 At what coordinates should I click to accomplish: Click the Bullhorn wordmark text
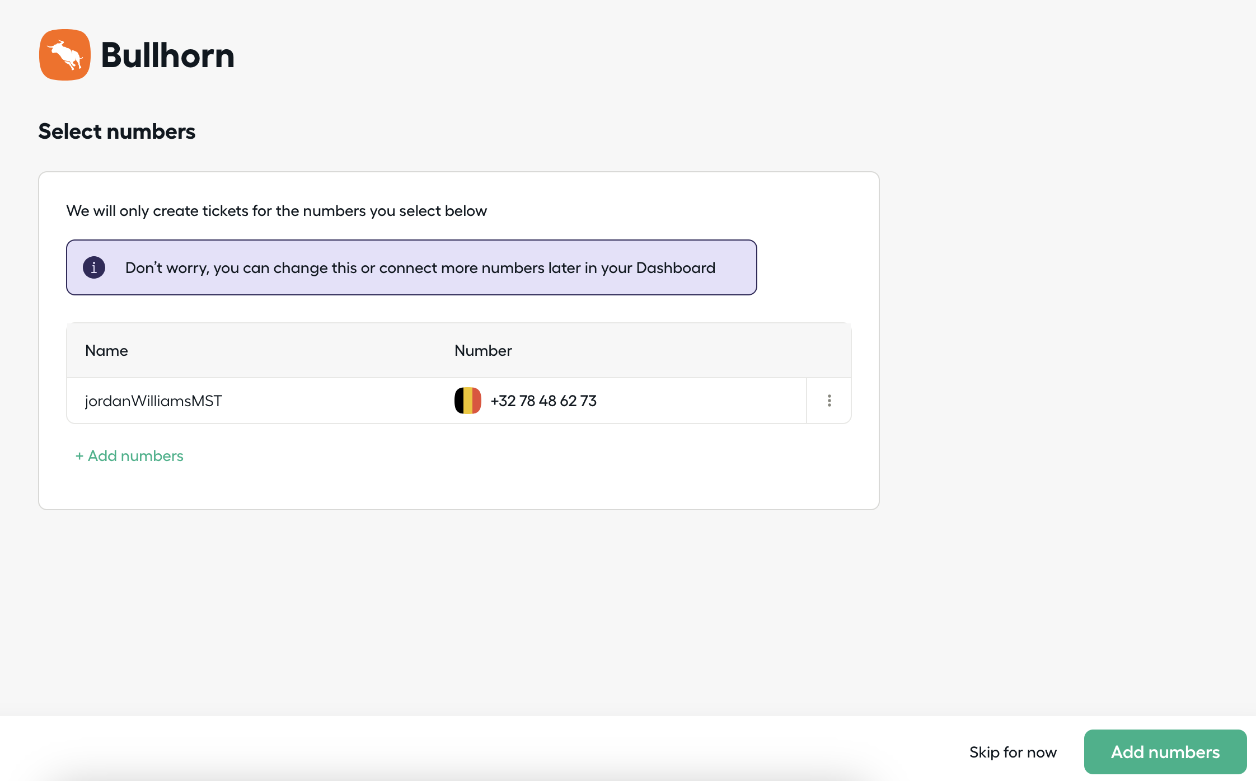click(167, 55)
